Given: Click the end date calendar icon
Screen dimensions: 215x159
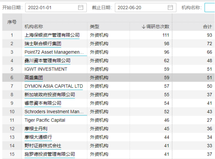Looking at the screenshot, I should pos(170,8).
